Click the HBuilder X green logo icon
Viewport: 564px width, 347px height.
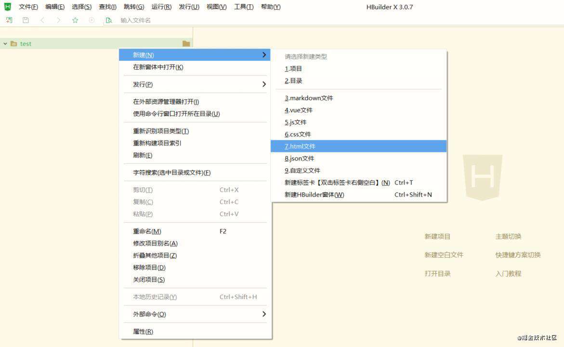click(7, 6)
